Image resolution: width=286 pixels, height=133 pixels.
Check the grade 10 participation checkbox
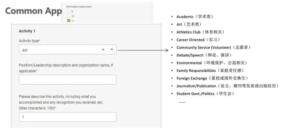tap(69, 15)
